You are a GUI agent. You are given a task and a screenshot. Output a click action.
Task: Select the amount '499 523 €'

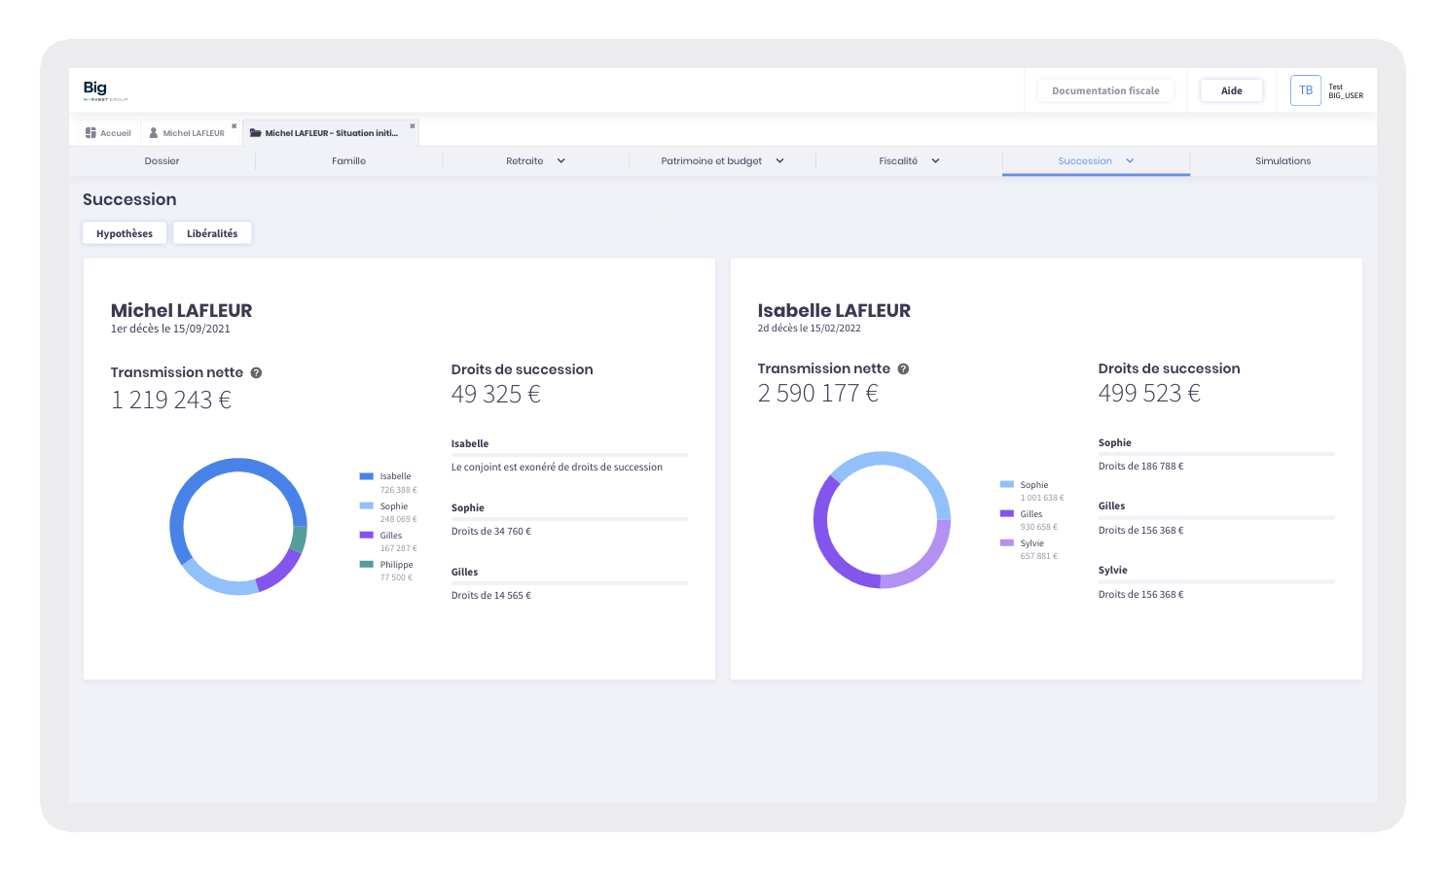[x=1149, y=393]
